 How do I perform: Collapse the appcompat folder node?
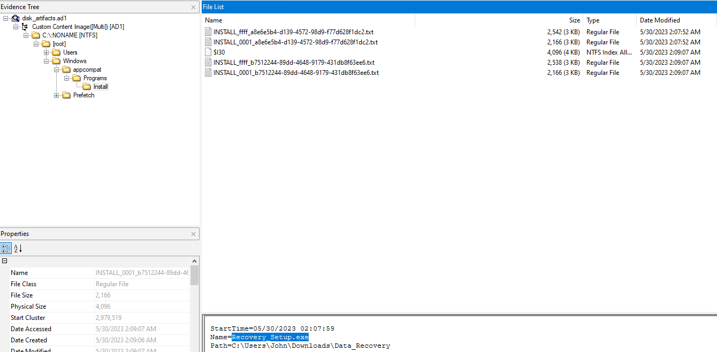click(x=57, y=70)
